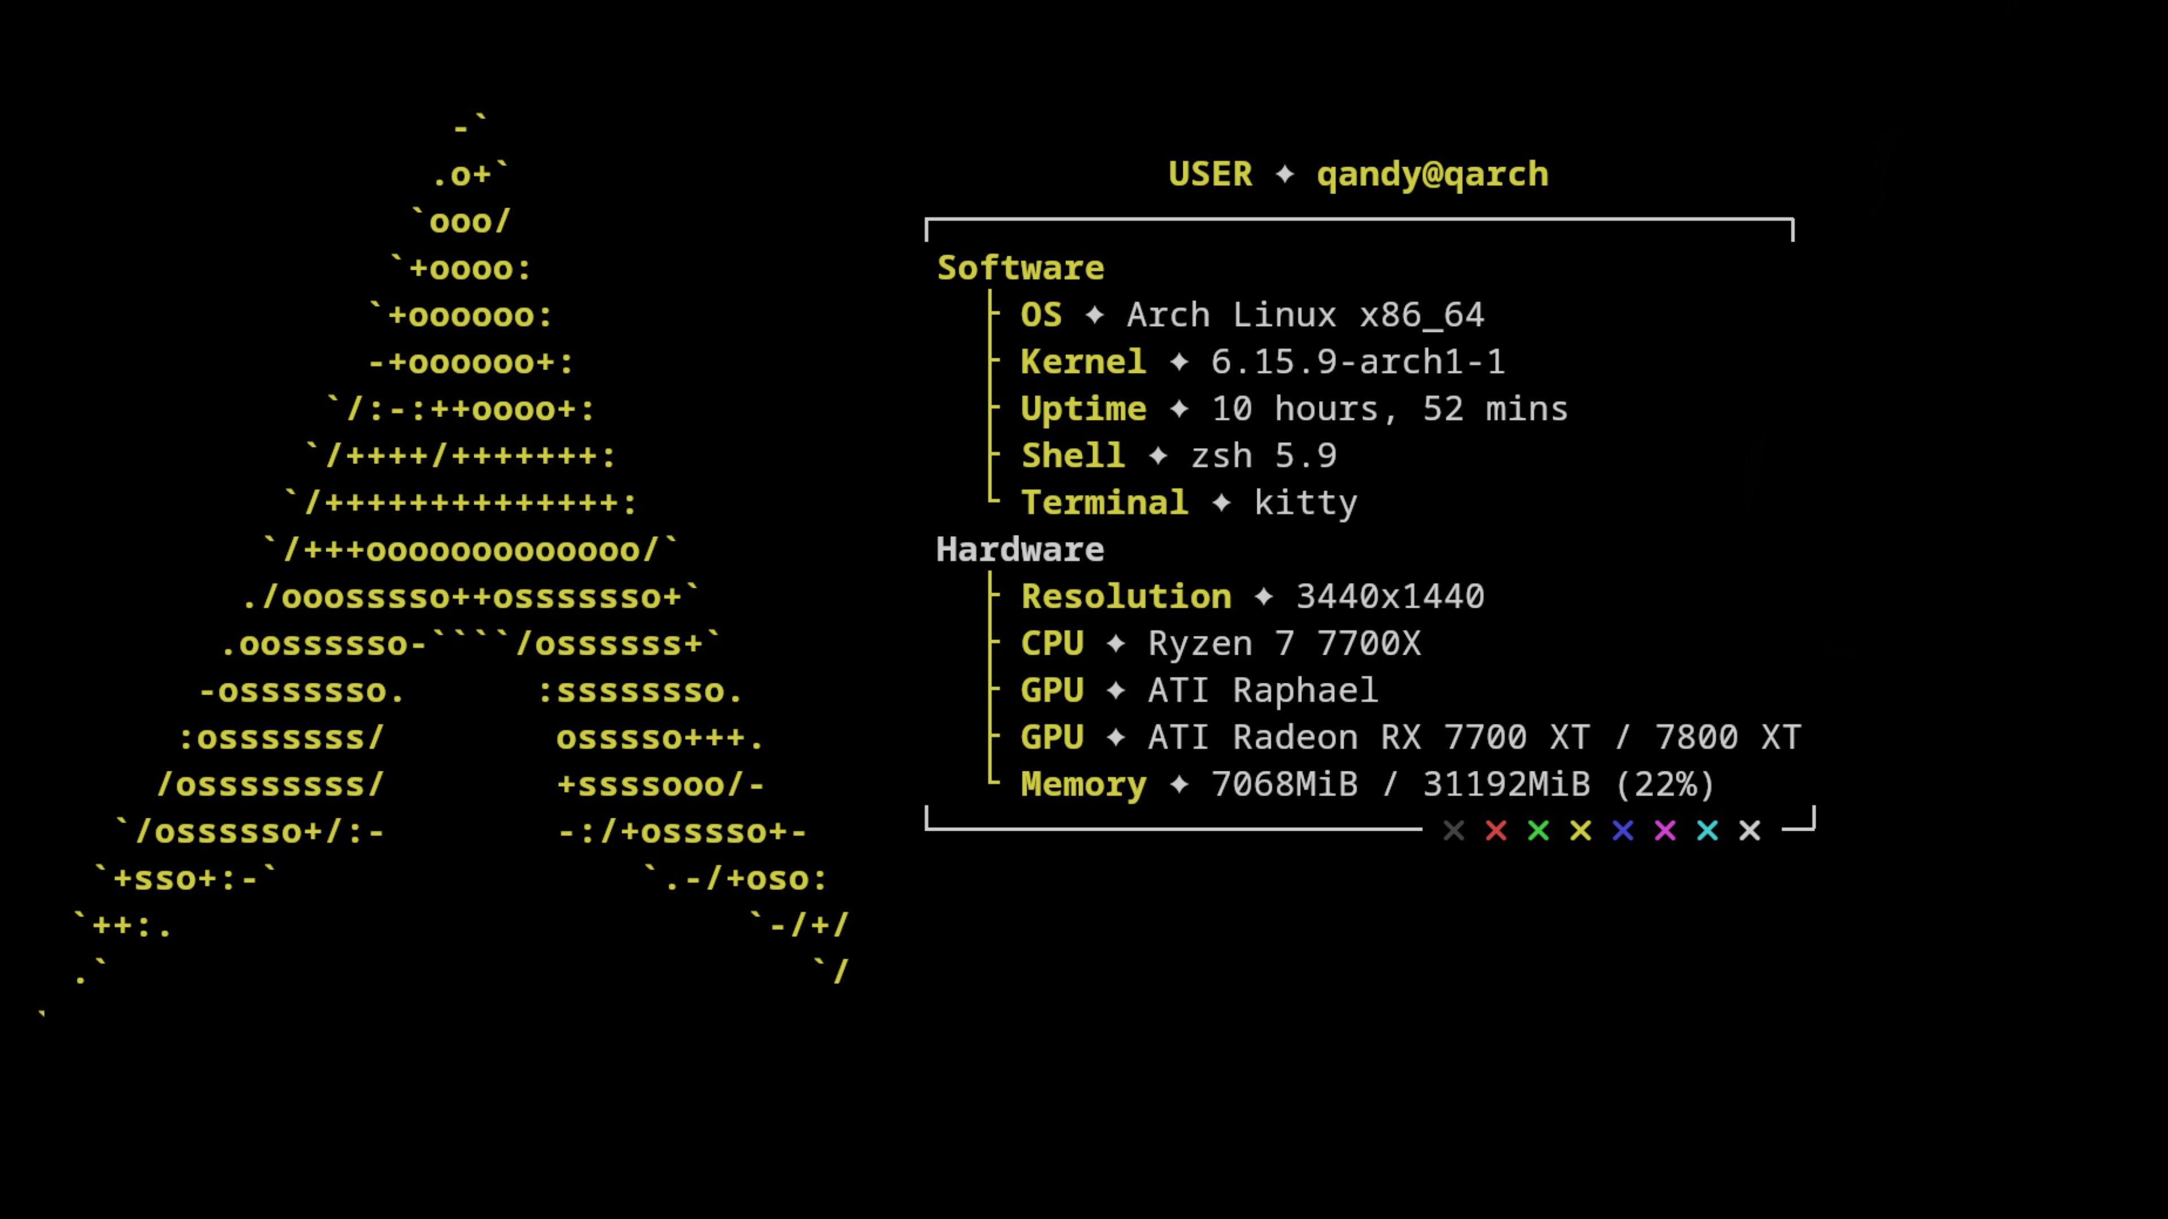The width and height of the screenshot is (2168, 1219).
Task: Select the "ATI Raphael" value
Action: pyautogui.click(x=1264, y=691)
